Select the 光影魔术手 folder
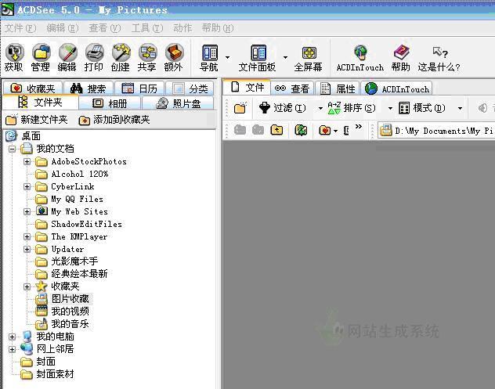495x389 pixels. pos(67,261)
